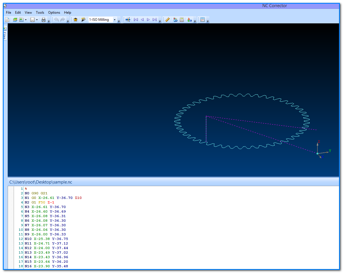Click code line N0 G90 G21

(x=36, y=193)
